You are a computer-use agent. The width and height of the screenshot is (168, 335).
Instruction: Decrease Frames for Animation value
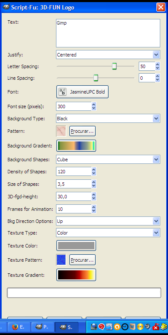click(x=94, y=211)
